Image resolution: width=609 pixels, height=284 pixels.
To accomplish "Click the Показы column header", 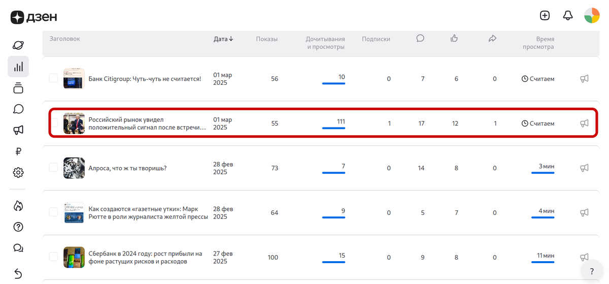I will coord(266,39).
